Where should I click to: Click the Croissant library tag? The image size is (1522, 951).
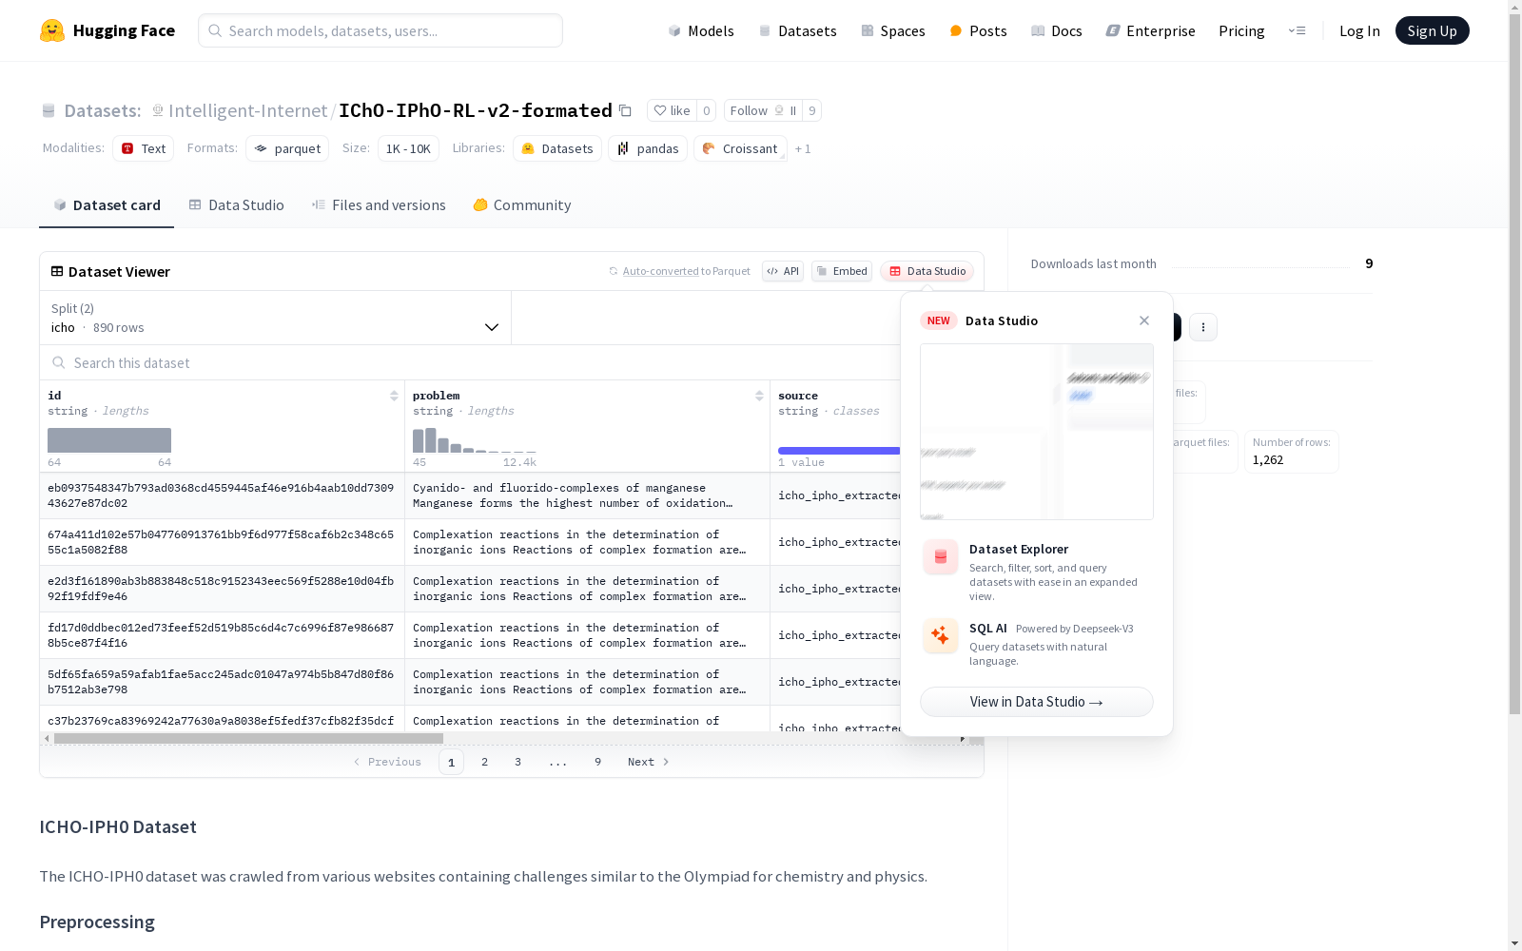pos(741,148)
